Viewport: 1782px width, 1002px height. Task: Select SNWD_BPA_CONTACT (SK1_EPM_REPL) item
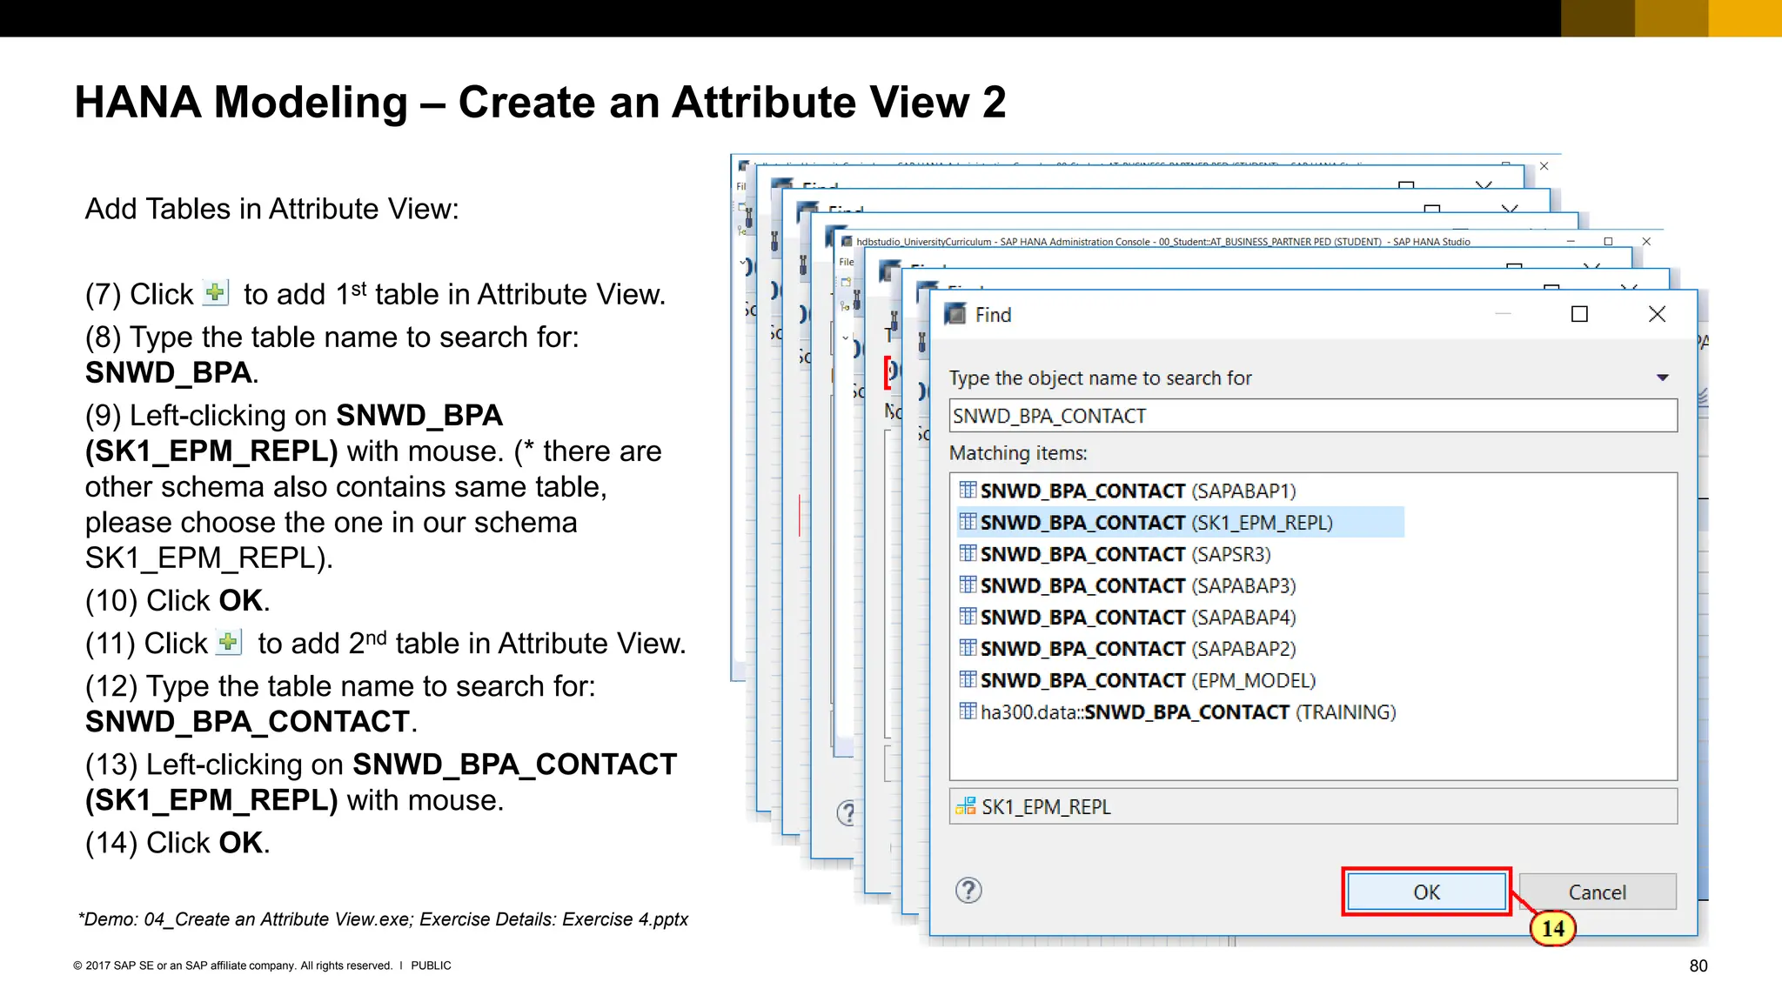point(1180,522)
